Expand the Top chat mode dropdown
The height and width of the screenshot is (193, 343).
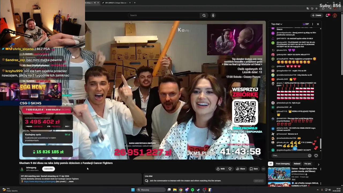tap(277, 24)
